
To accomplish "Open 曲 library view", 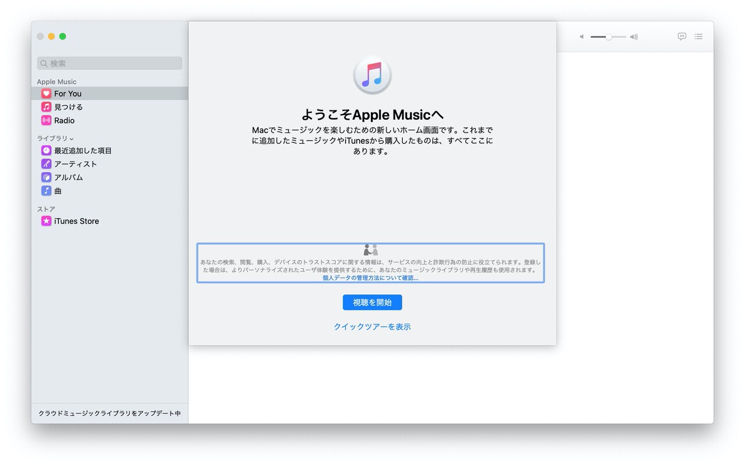I will (x=109, y=191).
